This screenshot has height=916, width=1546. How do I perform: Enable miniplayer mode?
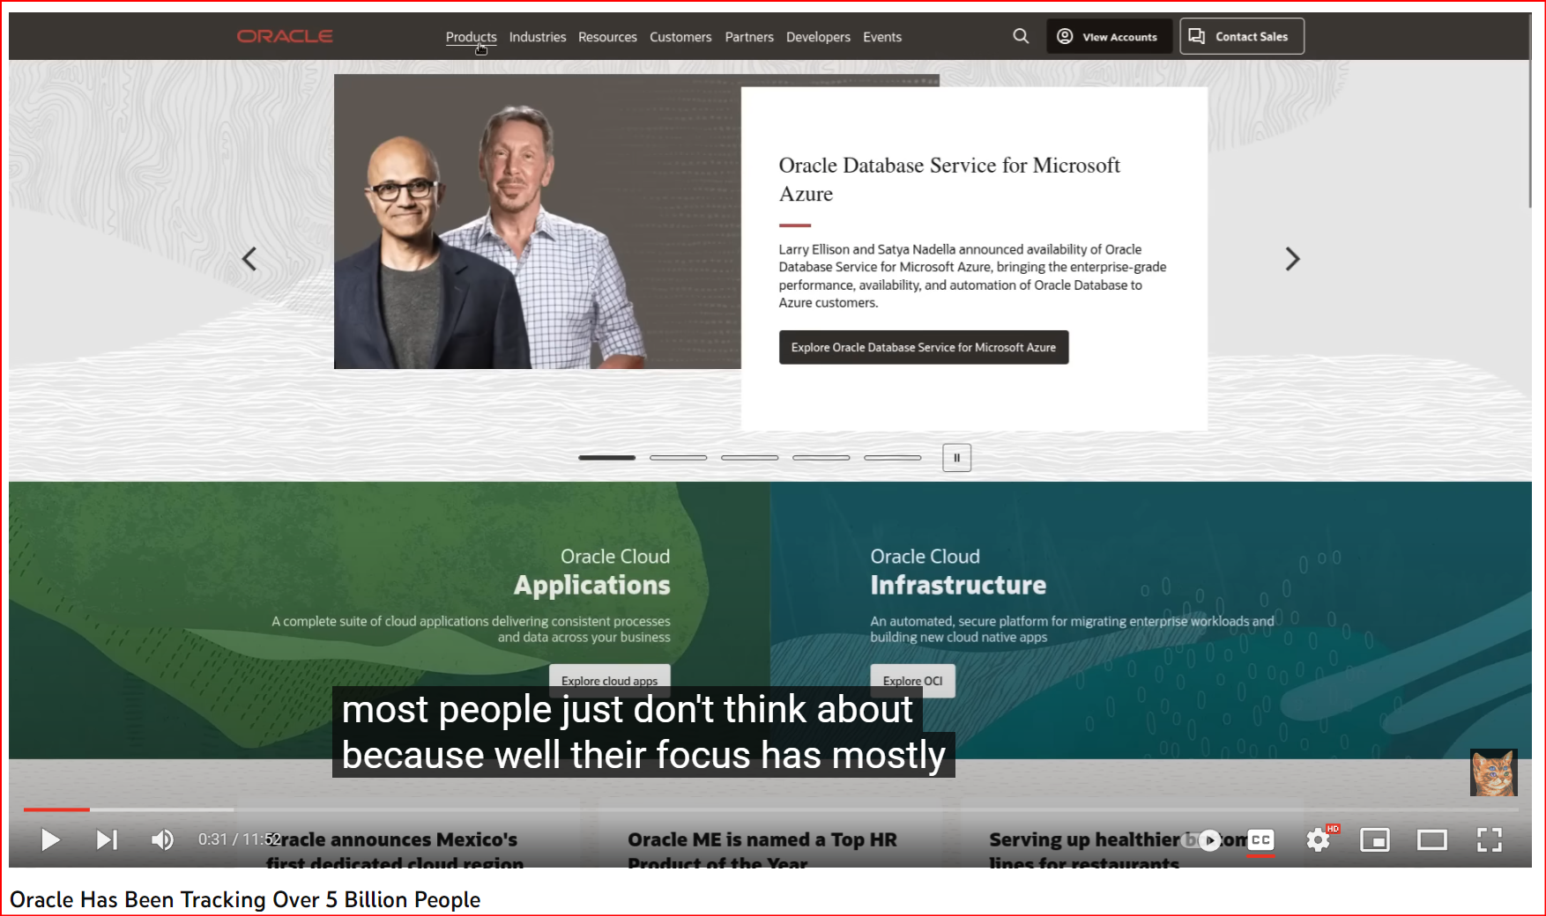pyautogui.click(x=1374, y=840)
